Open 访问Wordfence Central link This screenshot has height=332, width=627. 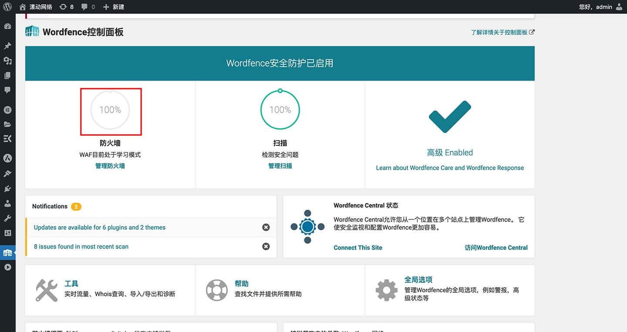(x=496, y=248)
